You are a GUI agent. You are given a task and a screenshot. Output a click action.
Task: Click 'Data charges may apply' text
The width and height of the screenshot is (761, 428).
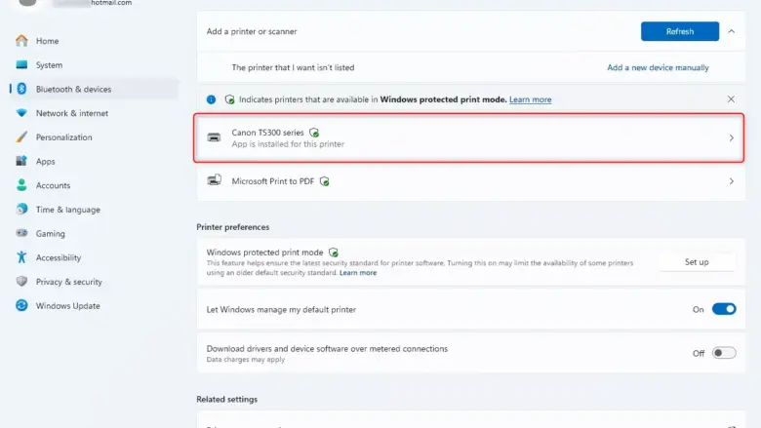[x=245, y=359]
